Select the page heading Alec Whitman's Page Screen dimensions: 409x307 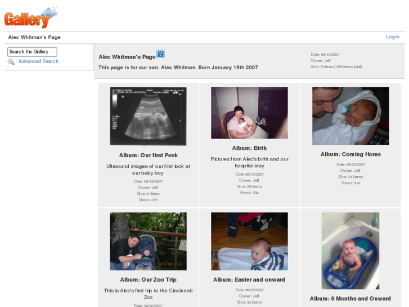point(127,57)
